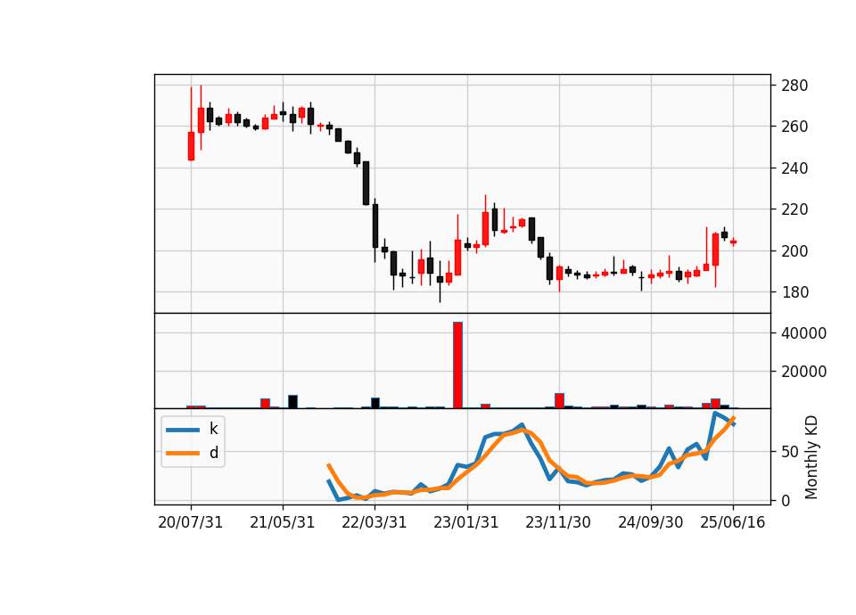Screen dimensions: 856x615
Task: Click the 23/01/31 date axis label
Action: [x=466, y=522]
